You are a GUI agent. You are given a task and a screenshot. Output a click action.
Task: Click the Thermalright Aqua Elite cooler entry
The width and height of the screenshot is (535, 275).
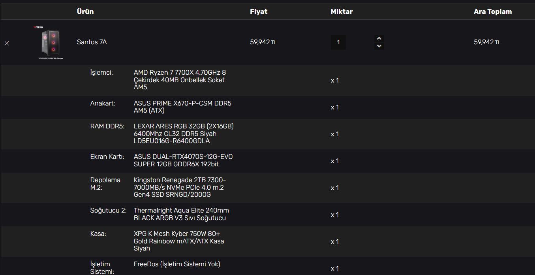tap(181, 214)
